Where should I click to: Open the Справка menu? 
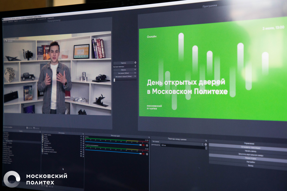point(51,18)
